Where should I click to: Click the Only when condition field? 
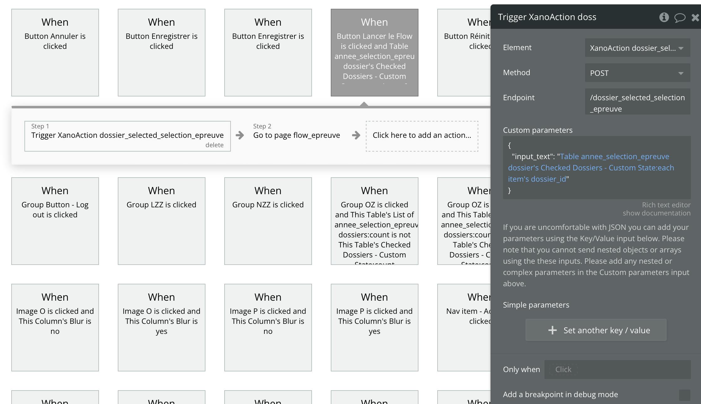[617, 370]
